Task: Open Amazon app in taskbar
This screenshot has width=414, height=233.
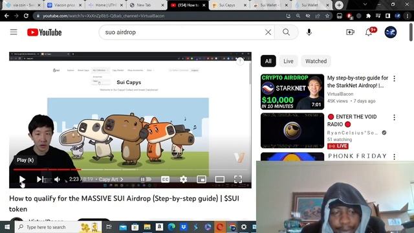Action: pos(159,227)
